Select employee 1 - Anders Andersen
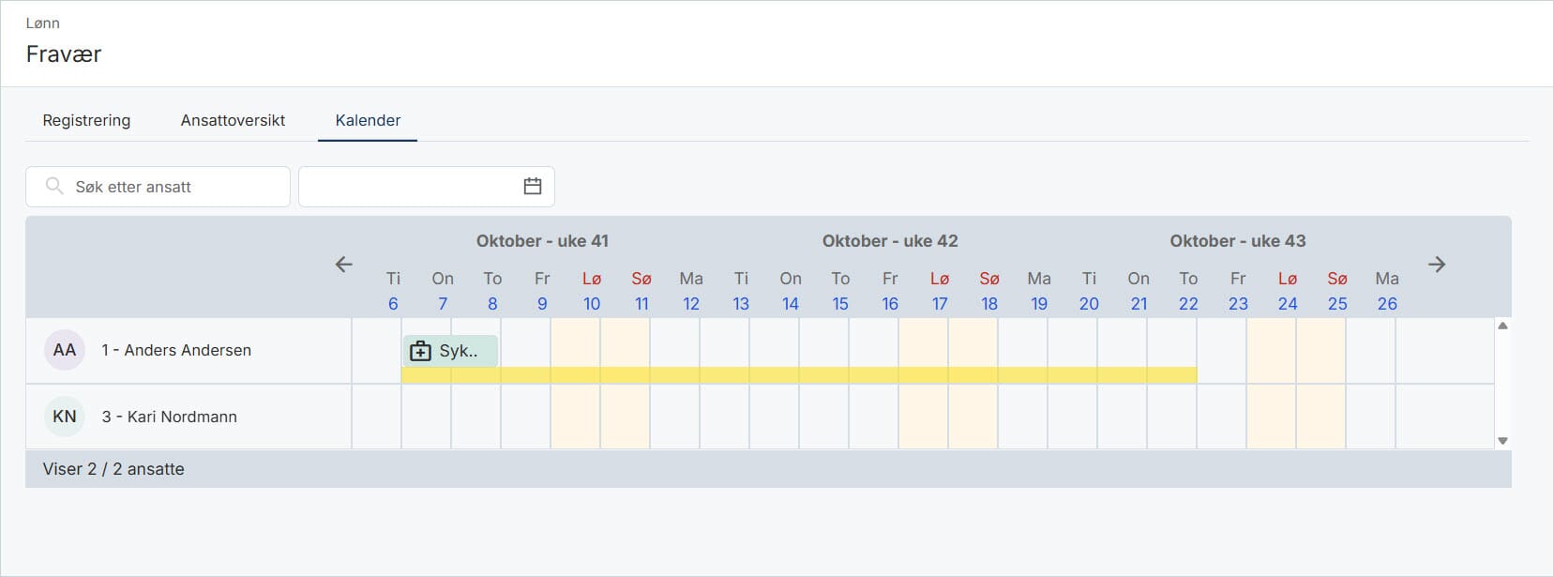Viewport: 1554px width, 577px height. [x=176, y=350]
